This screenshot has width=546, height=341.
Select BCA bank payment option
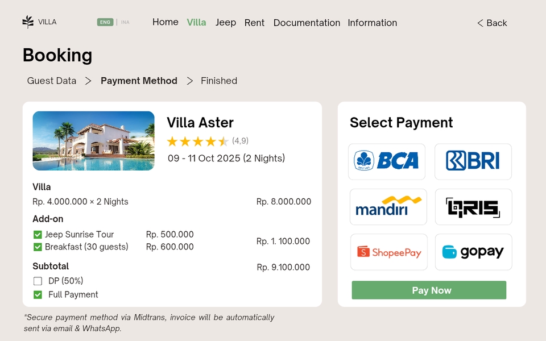[387, 161]
